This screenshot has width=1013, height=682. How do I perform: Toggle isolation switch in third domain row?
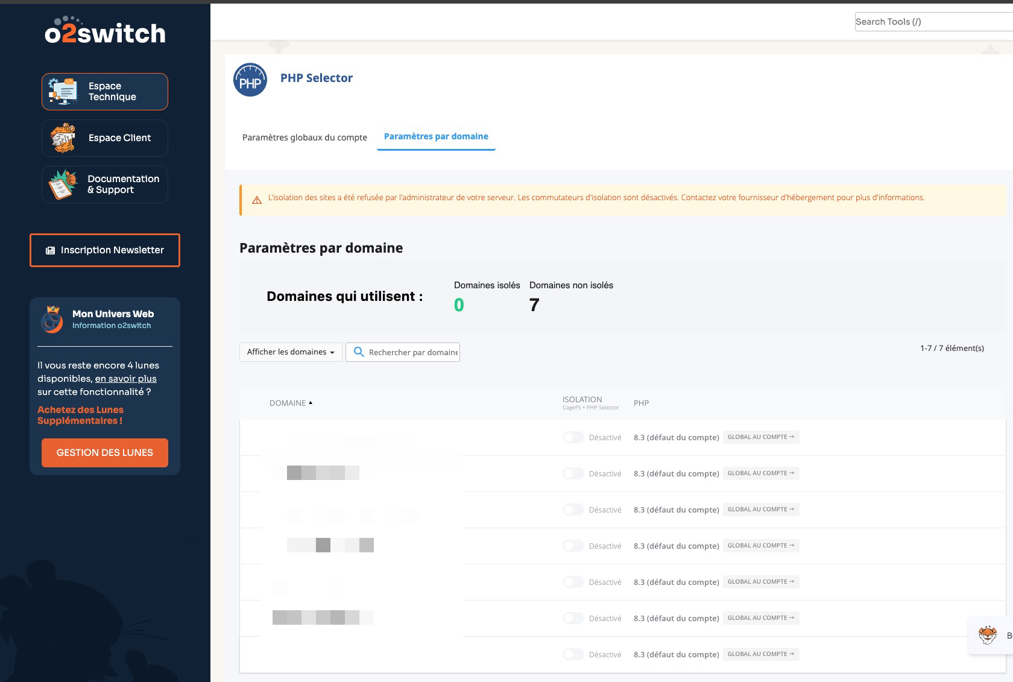(x=573, y=510)
